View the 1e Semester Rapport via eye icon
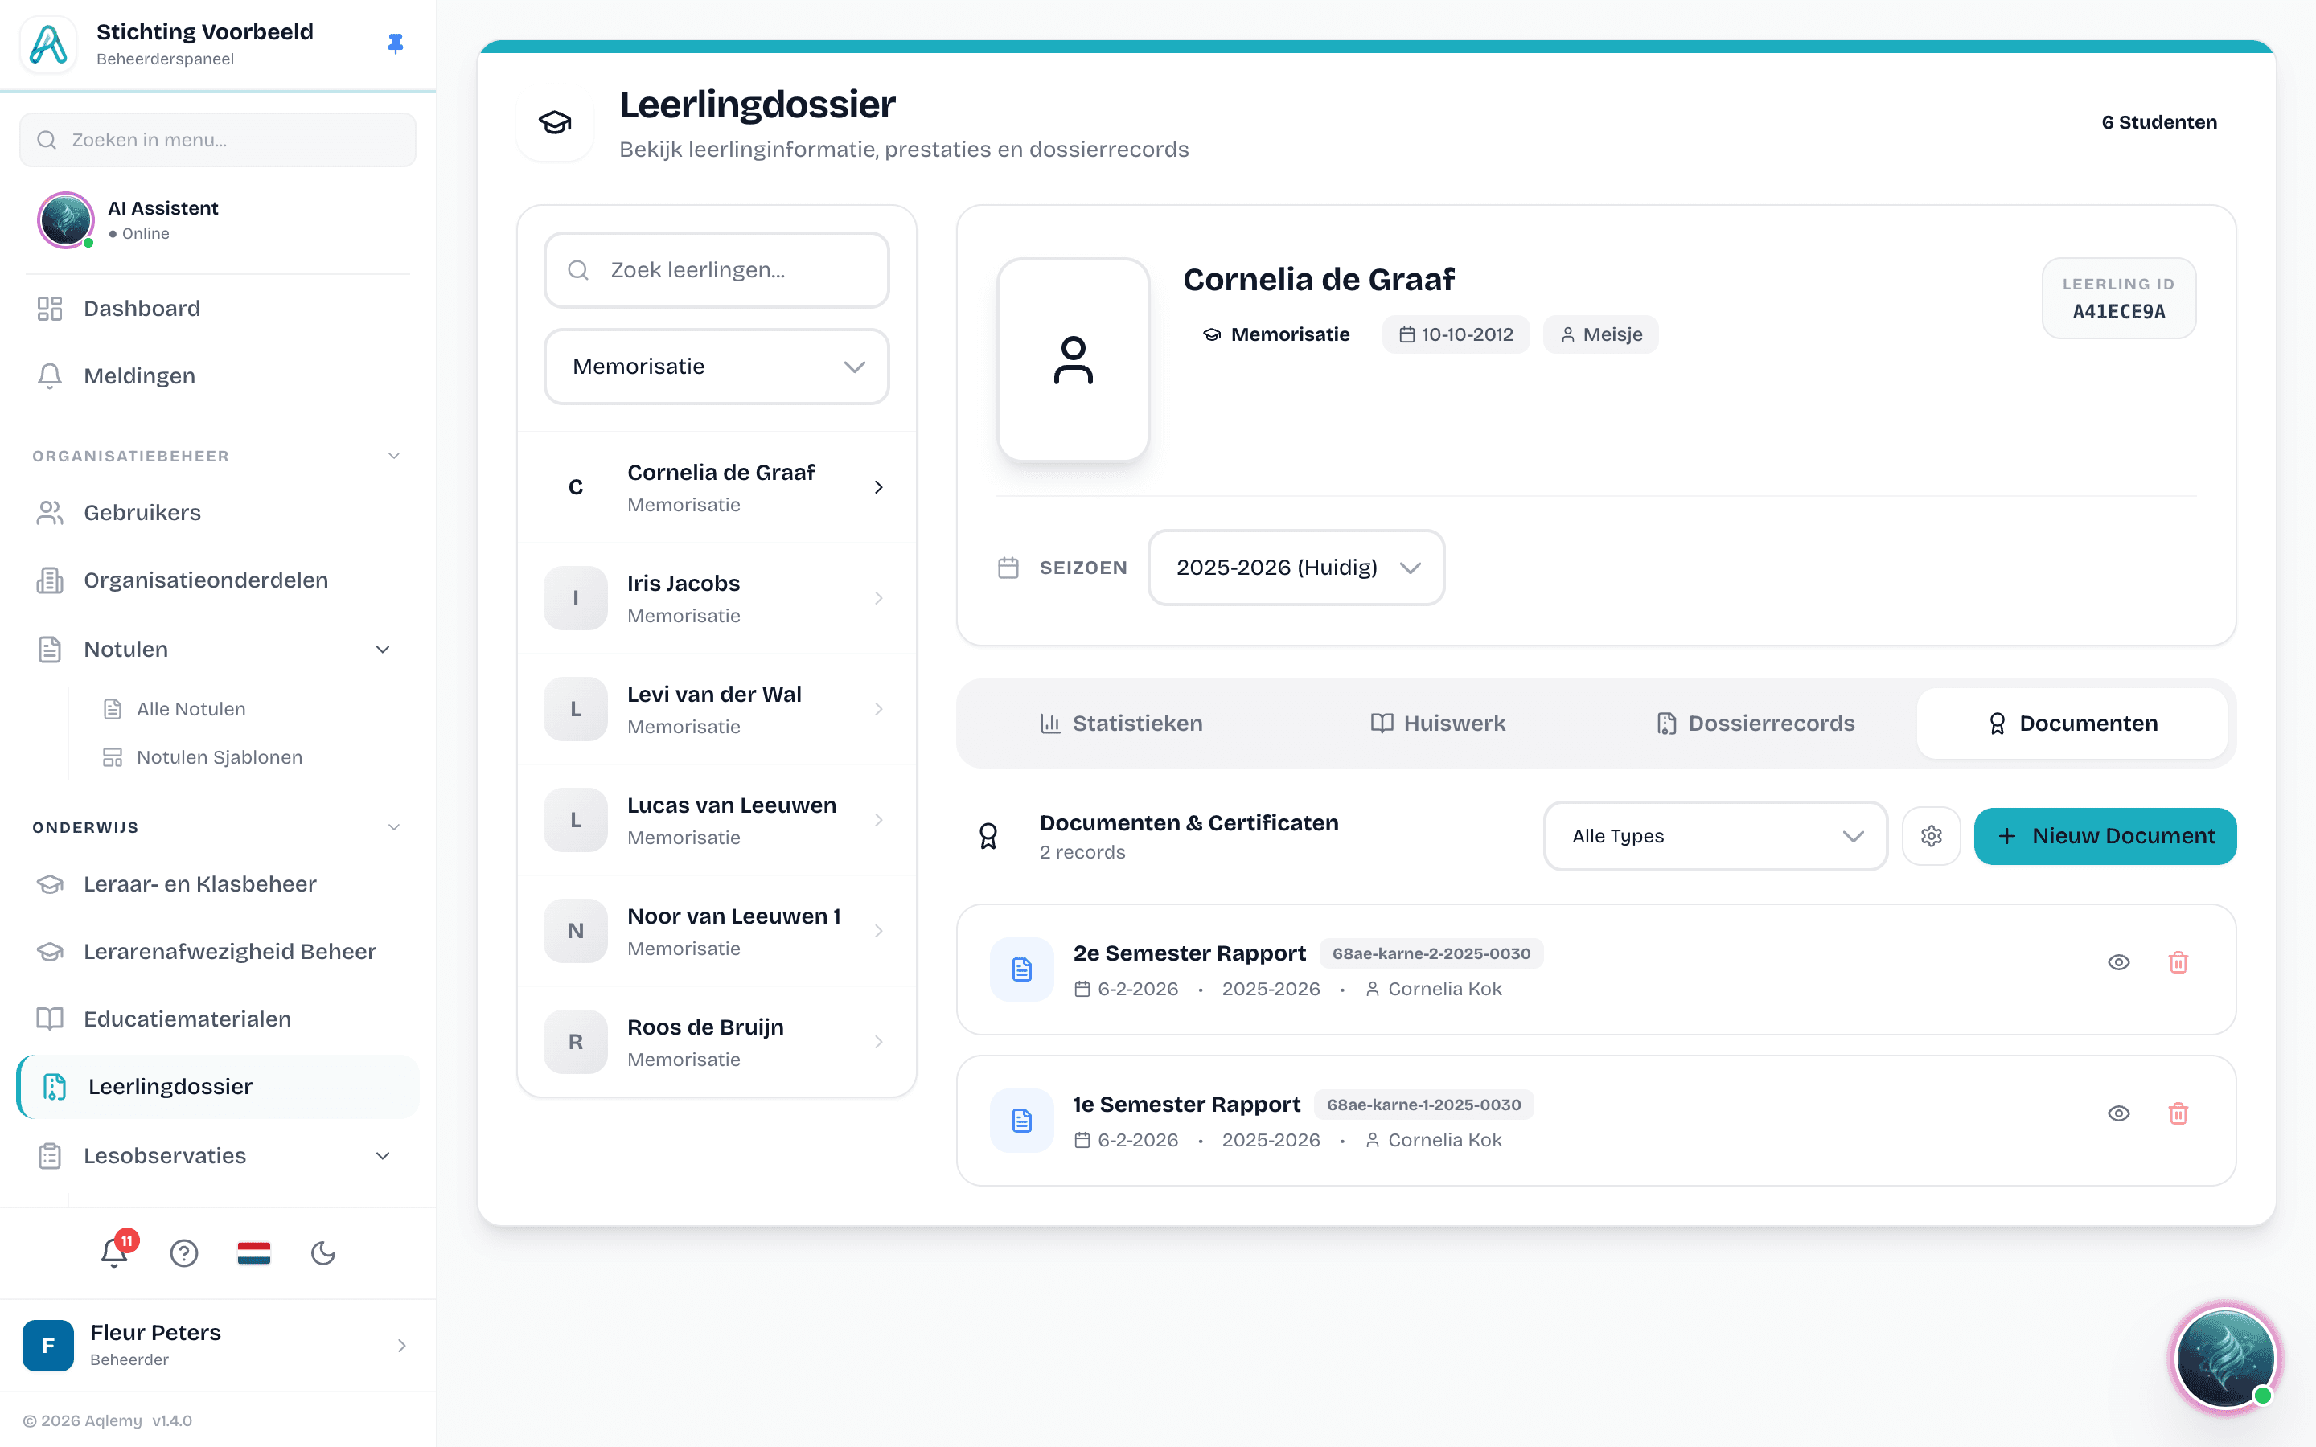Viewport: 2316px width, 1447px height. (x=2119, y=1114)
